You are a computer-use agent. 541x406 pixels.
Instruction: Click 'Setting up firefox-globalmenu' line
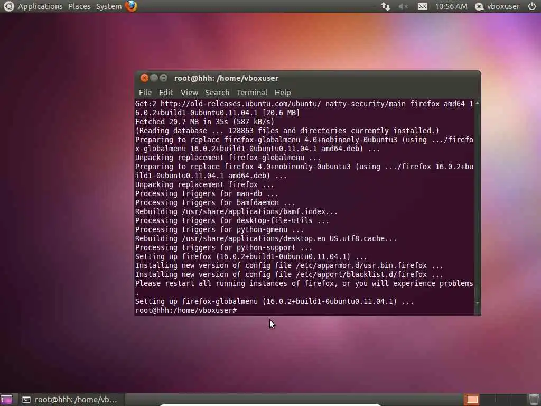click(274, 301)
